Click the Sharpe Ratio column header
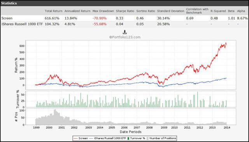The height and width of the screenshot is (142, 249). coord(125,11)
